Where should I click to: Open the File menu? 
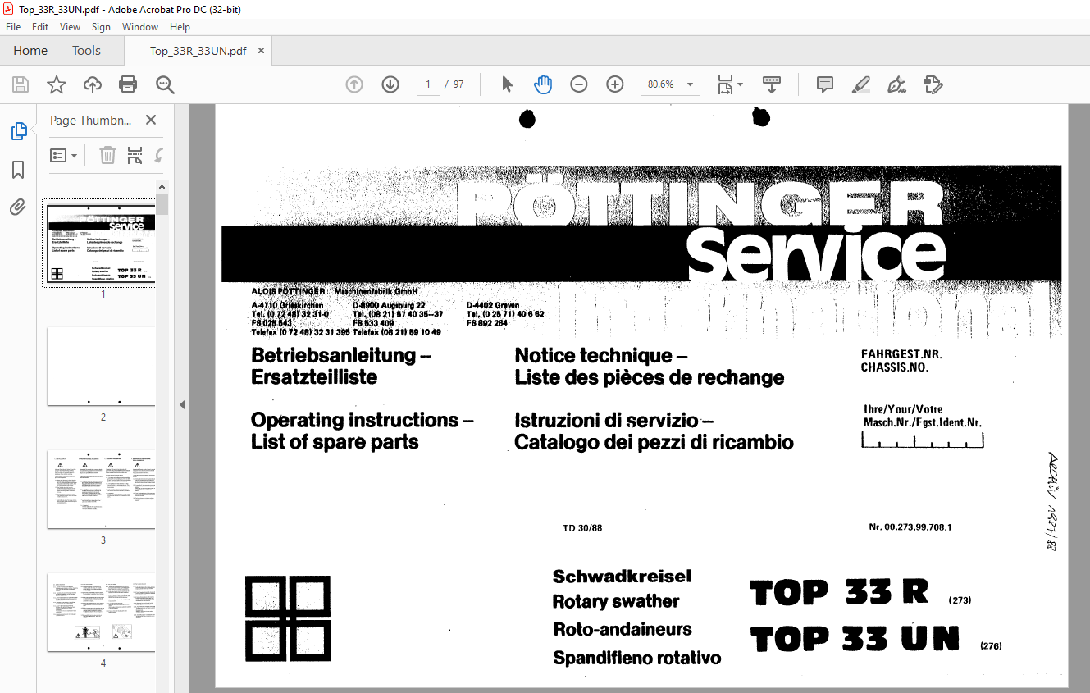[x=13, y=27]
